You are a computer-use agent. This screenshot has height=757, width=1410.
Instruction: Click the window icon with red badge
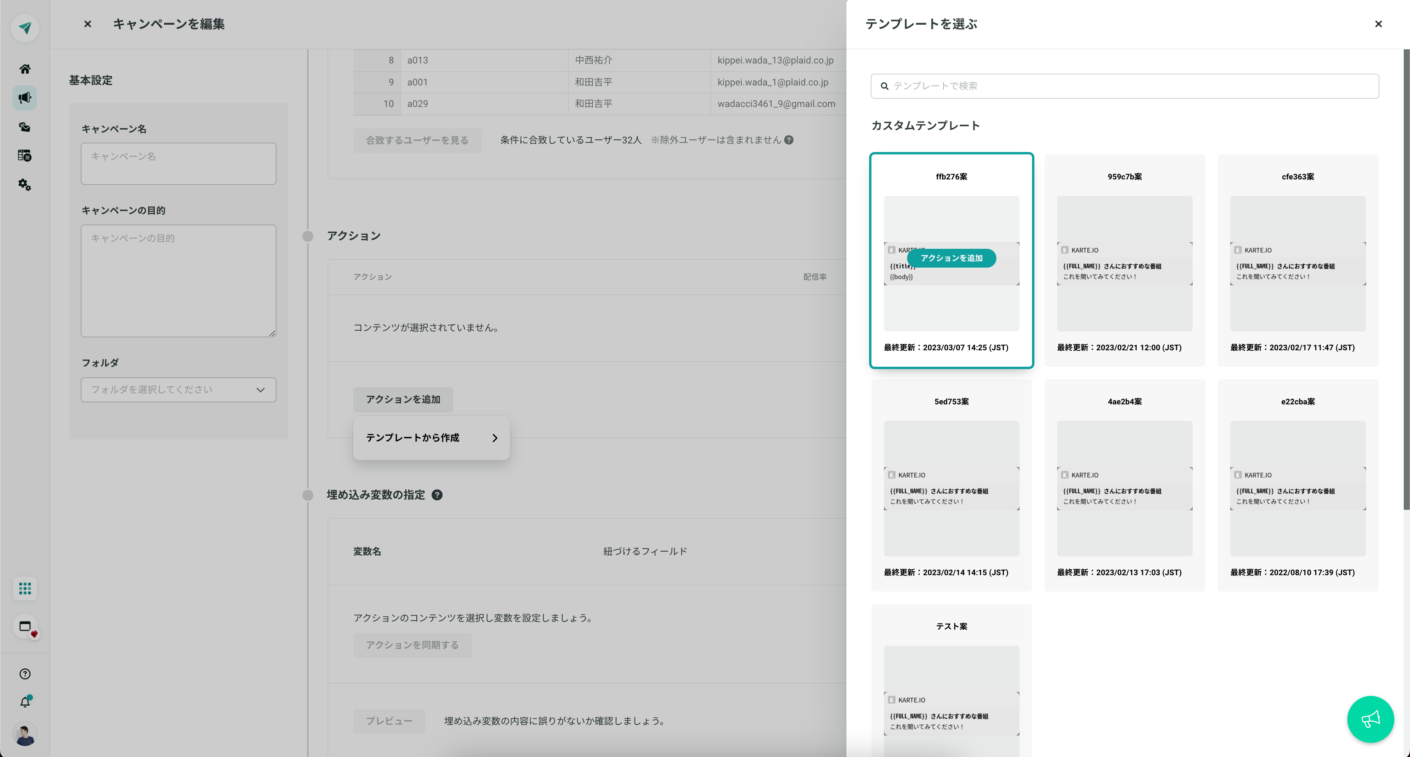[x=25, y=627]
